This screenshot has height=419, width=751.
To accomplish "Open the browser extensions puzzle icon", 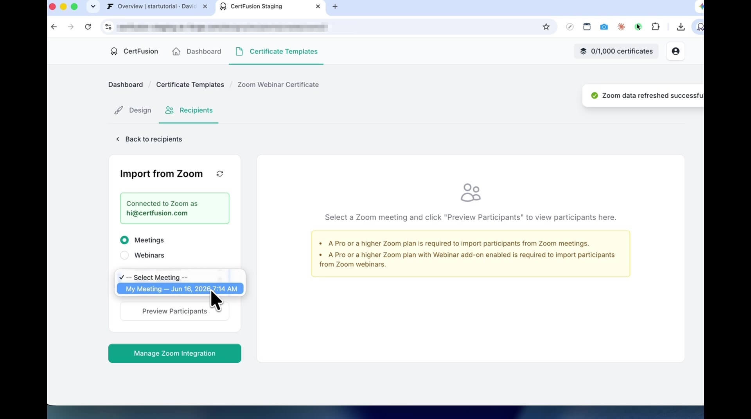I will pyautogui.click(x=656, y=27).
